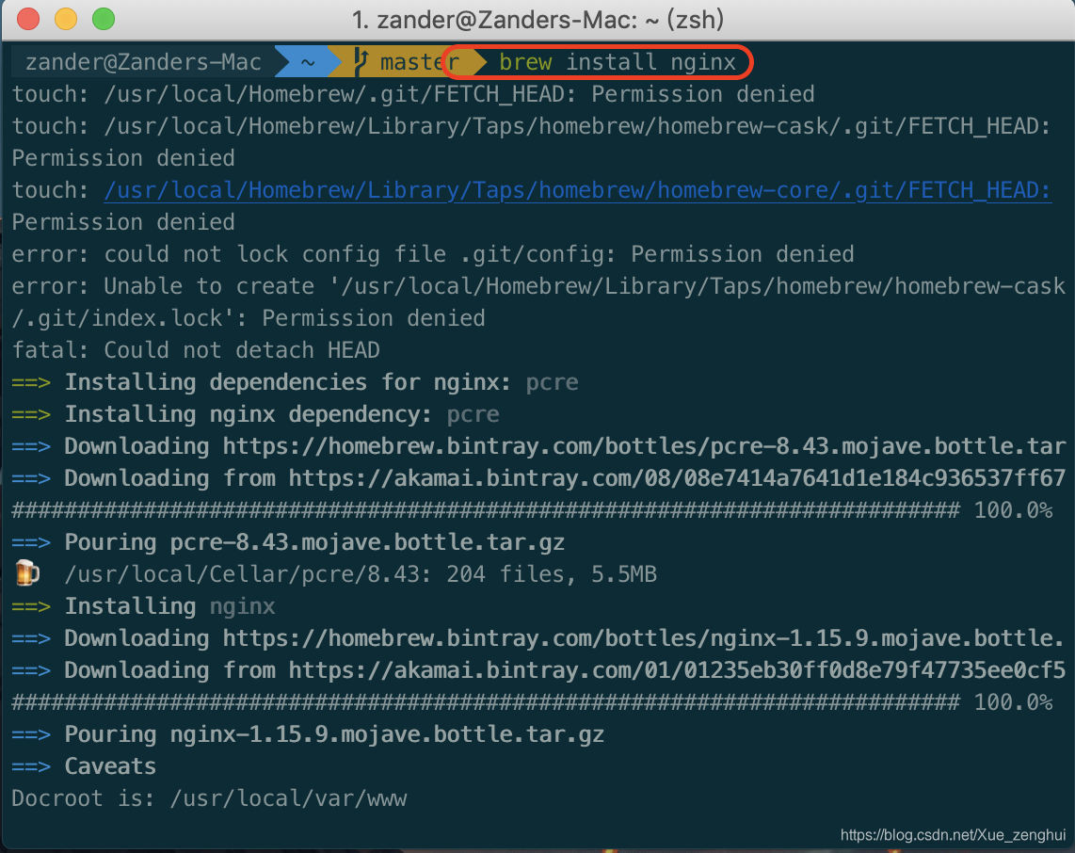Click the akamai.bintray.com/01 download line
The image size is (1075, 853).
[x=538, y=670]
